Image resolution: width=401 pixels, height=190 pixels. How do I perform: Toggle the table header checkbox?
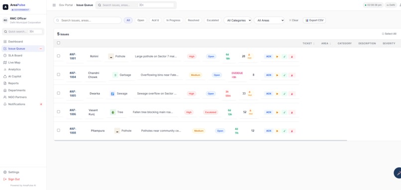pos(59,43)
